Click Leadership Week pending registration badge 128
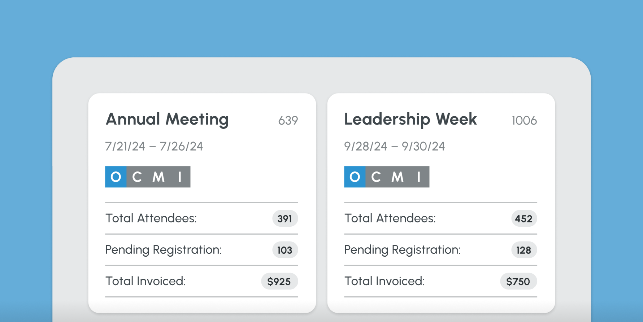Screen dimensions: 643x322 click(524, 250)
